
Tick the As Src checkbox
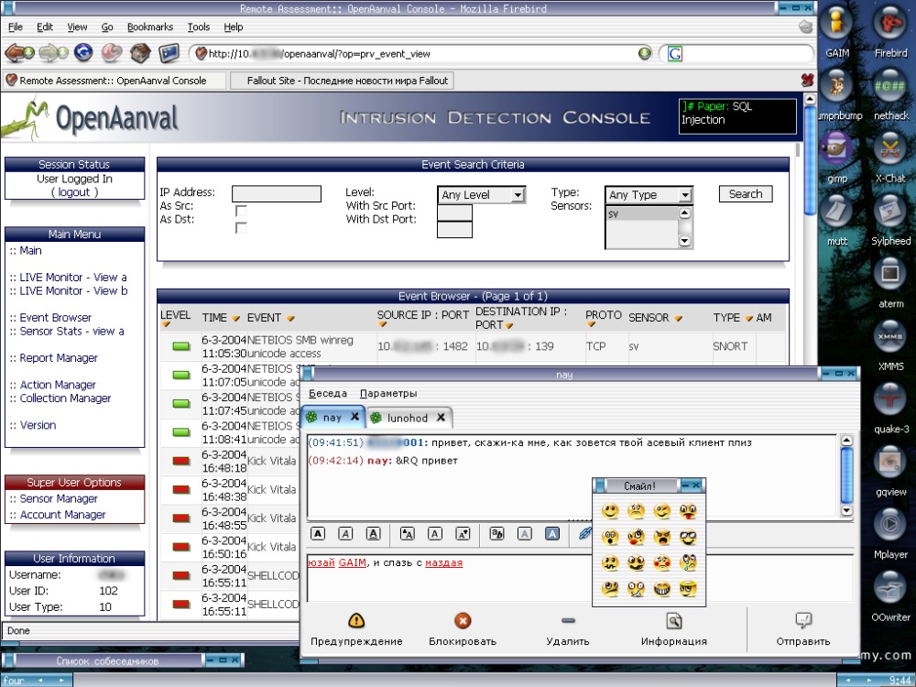tap(241, 211)
